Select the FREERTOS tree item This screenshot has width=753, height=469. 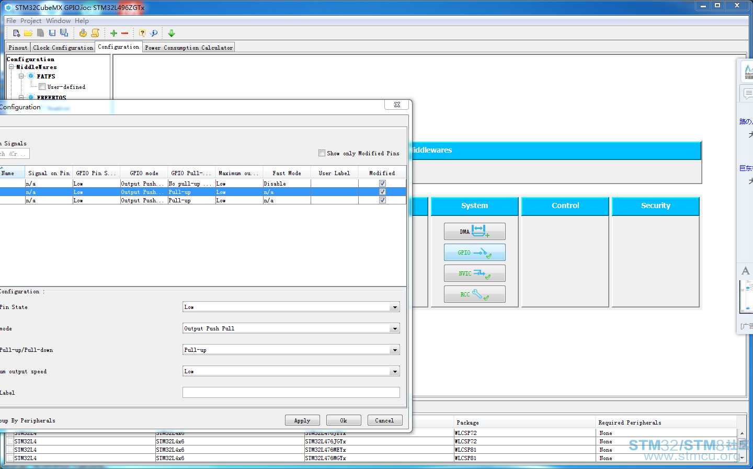(51, 97)
